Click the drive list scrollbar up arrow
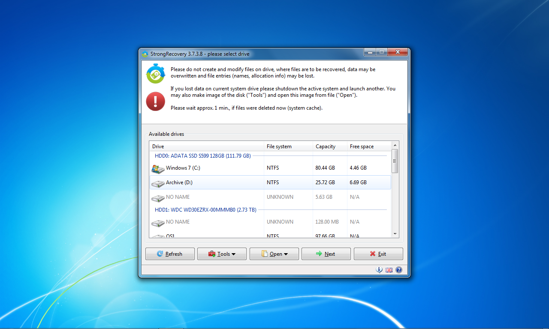 [395, 145]
